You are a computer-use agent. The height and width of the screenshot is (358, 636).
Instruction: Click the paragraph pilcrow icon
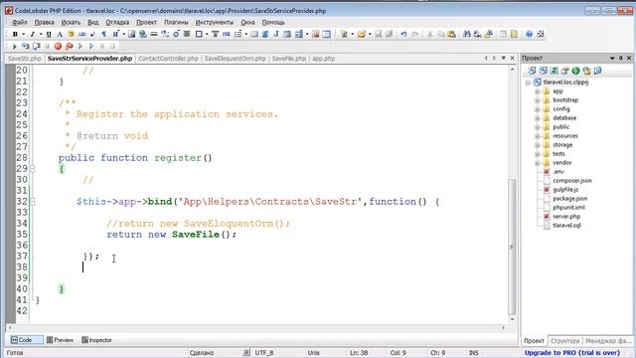click(103, 34)
